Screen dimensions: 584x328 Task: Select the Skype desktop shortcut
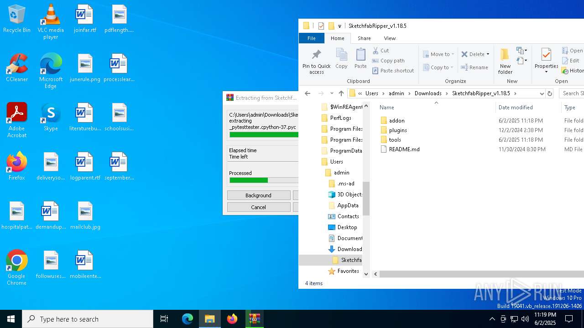51,118
